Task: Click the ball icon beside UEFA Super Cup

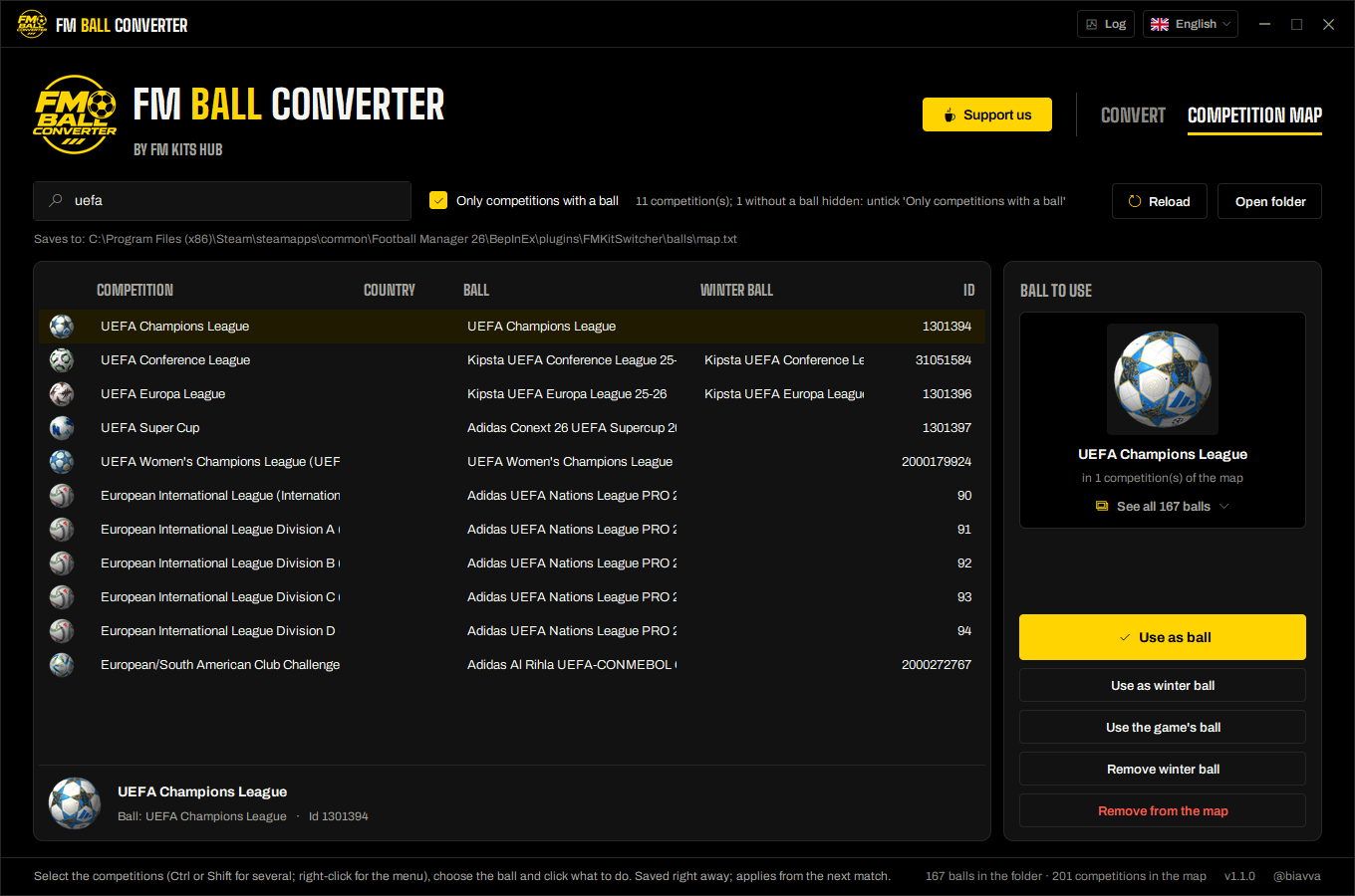Action: pos(62,428)
